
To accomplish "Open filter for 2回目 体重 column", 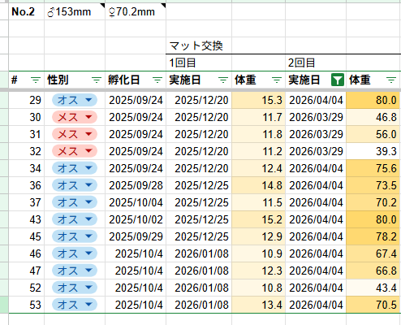I will (x=391, y=80).
